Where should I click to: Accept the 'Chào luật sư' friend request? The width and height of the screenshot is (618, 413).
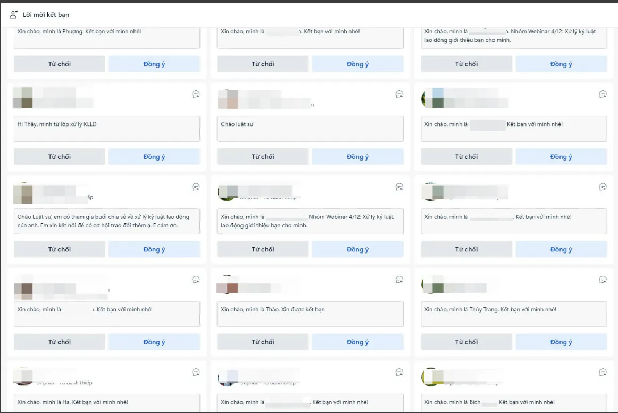pos(357,157)
